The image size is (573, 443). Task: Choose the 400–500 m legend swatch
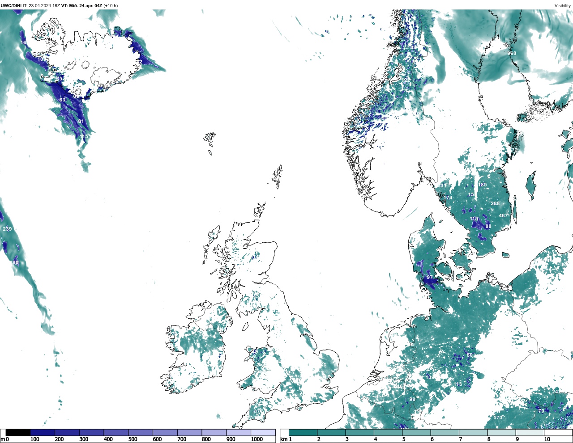[116, 433]
